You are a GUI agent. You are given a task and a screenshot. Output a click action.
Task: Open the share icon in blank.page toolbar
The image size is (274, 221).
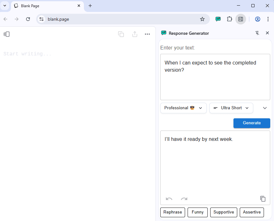[134, 34]
